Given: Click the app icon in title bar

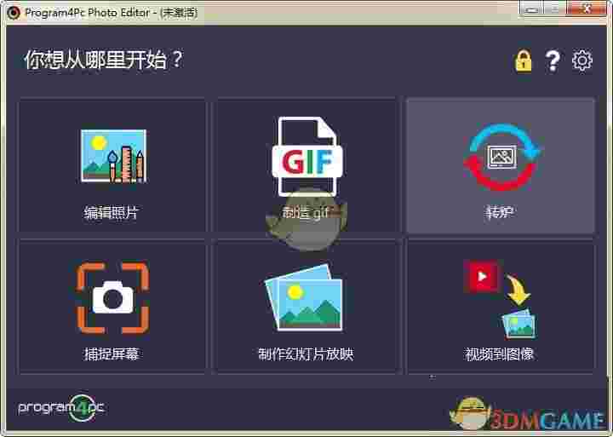Looking at the screenshot, I should [13, 12].
